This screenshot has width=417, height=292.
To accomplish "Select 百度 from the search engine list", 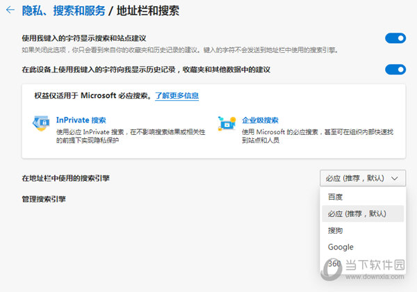I will click(x=363, y=197).
